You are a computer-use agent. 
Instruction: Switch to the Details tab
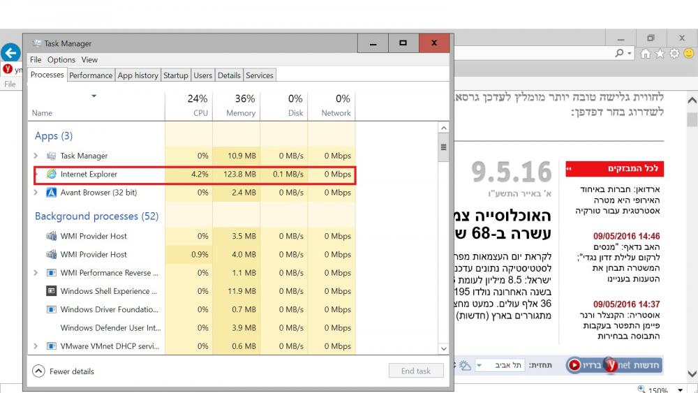[229, 75]
